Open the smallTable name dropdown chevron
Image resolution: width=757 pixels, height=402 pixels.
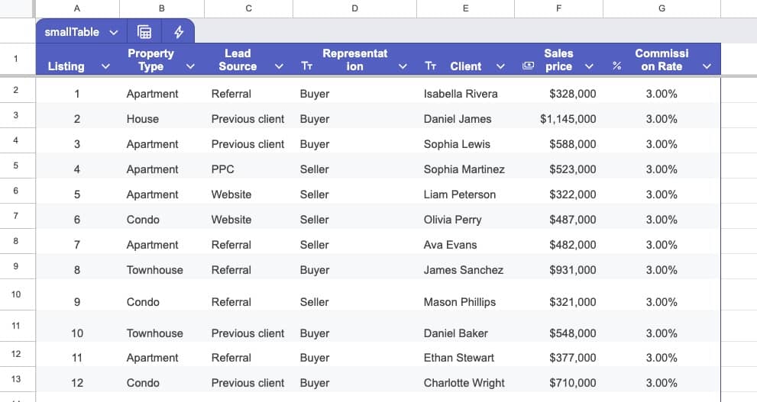coord(114,32)
